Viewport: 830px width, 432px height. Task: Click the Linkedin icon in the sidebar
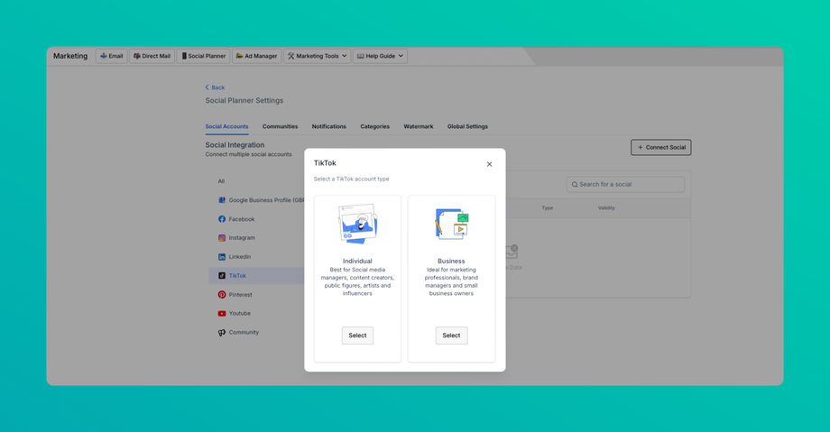[222, 257]
